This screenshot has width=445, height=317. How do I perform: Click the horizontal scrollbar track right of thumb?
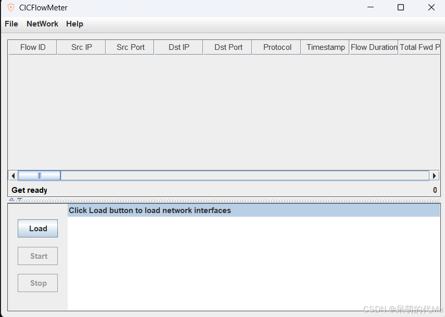coord(245,176)
